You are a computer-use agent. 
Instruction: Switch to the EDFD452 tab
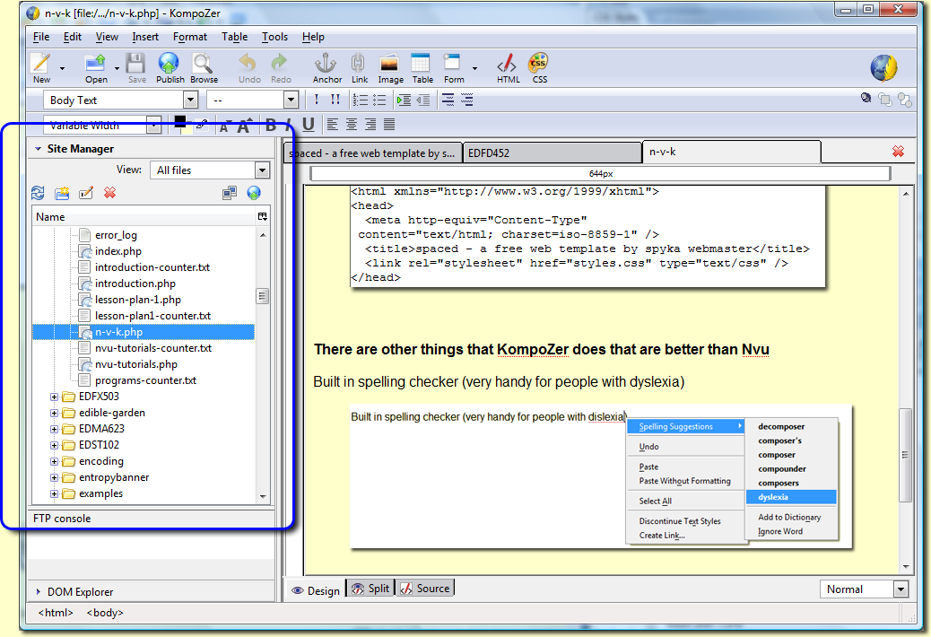pyautogui.click(x=552, y=153)
